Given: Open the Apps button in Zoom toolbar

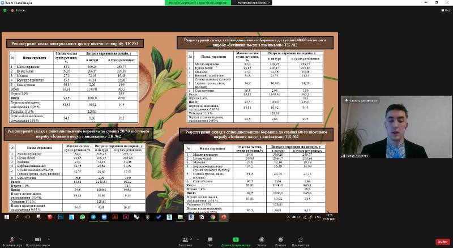Looking at the screenshot, I should pos(301,241).
